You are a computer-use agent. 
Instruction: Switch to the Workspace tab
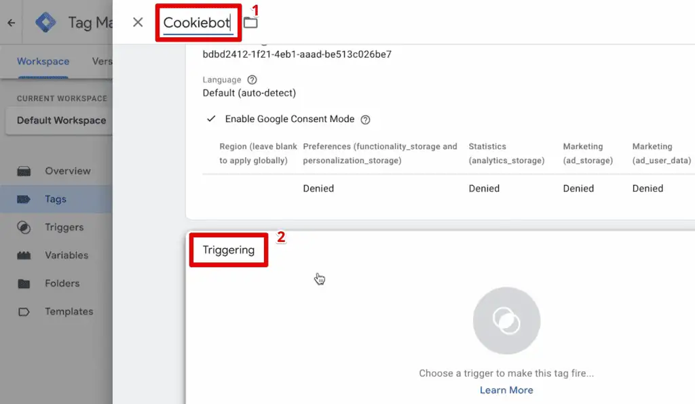click(42, 61)
